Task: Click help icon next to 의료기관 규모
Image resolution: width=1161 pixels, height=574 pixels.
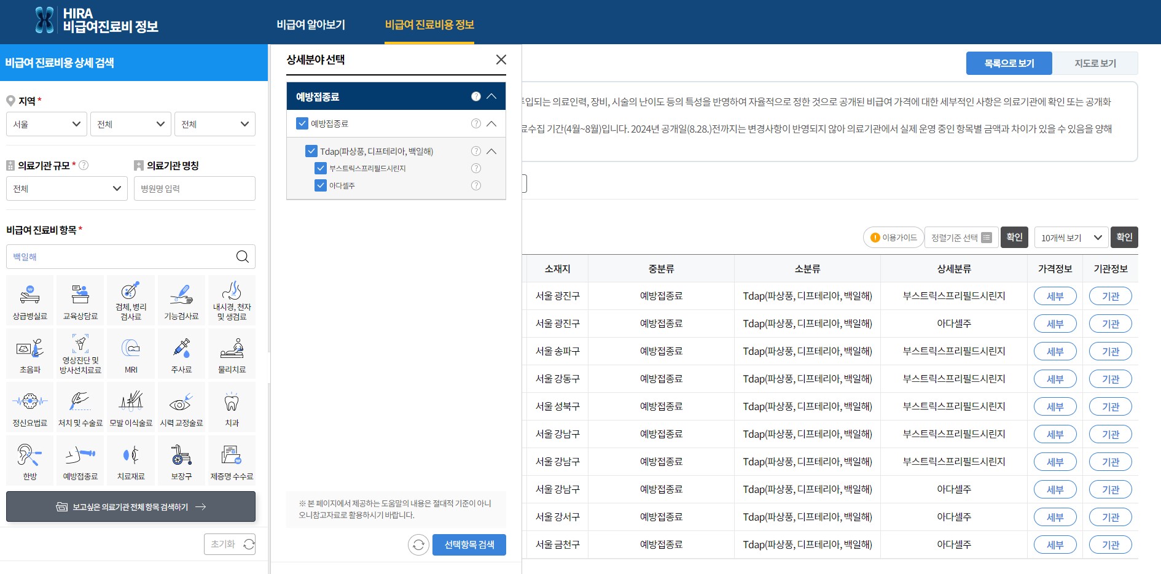Action: [84, 165]
